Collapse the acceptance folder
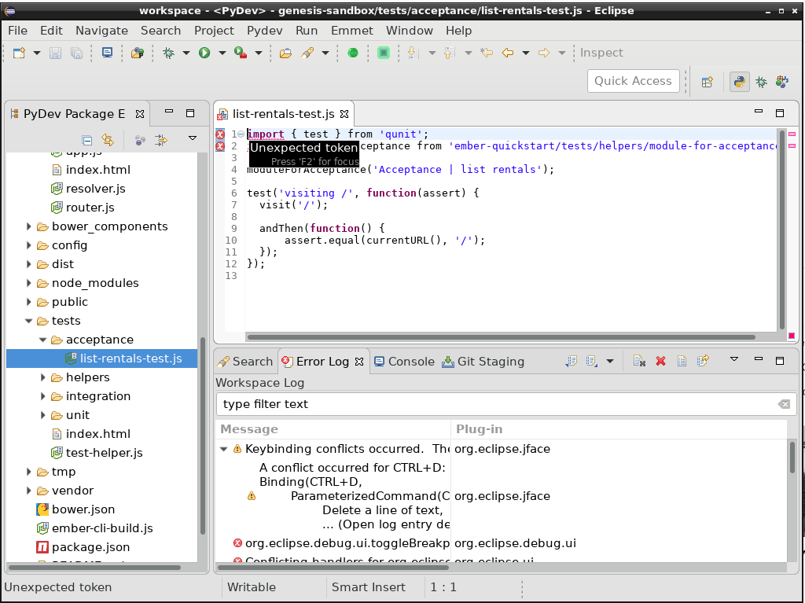The width and height of the screenshot is (805, 603). tap(43, 340)
